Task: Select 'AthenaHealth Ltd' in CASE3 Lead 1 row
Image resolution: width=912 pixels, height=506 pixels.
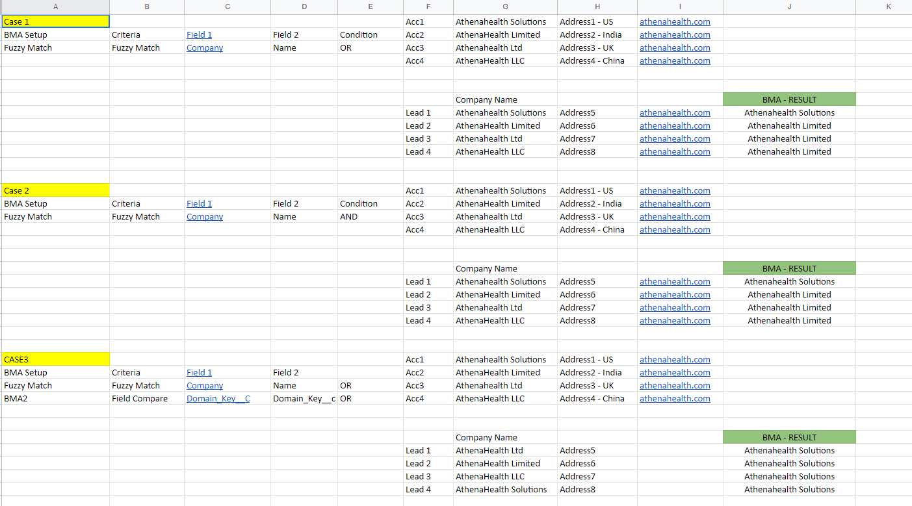Action: tap(505, 450)
